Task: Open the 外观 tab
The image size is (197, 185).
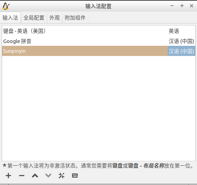Action: 55,17
